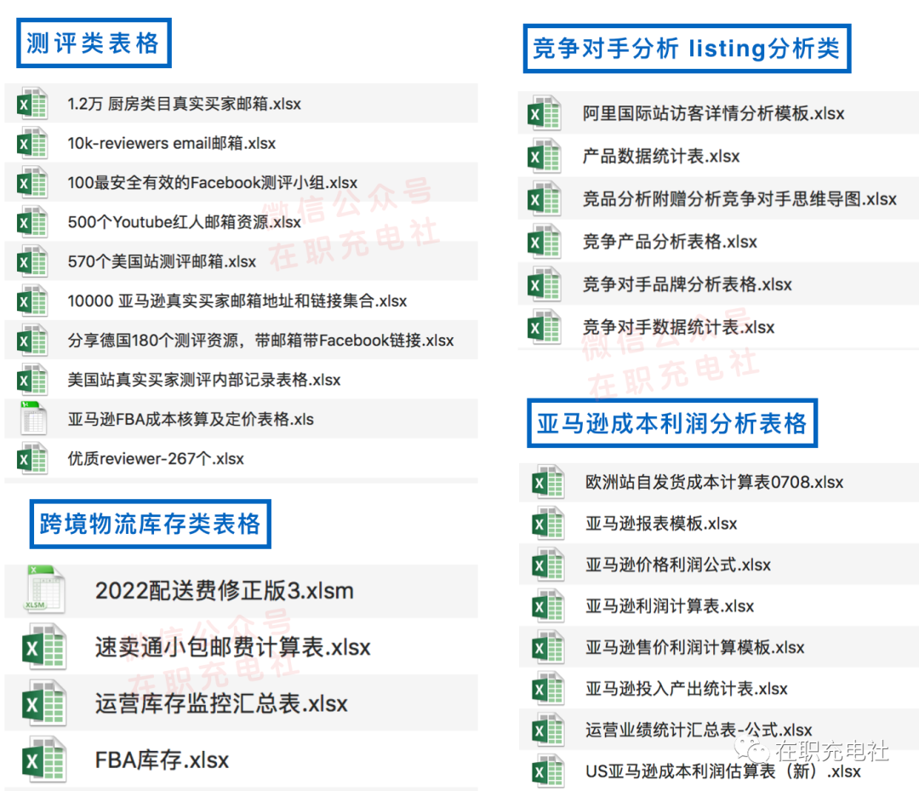Click file name US亚马逊成本利润估算表（新）.xlsx
This screenshot has width=919, height=791.
[723, 771]
